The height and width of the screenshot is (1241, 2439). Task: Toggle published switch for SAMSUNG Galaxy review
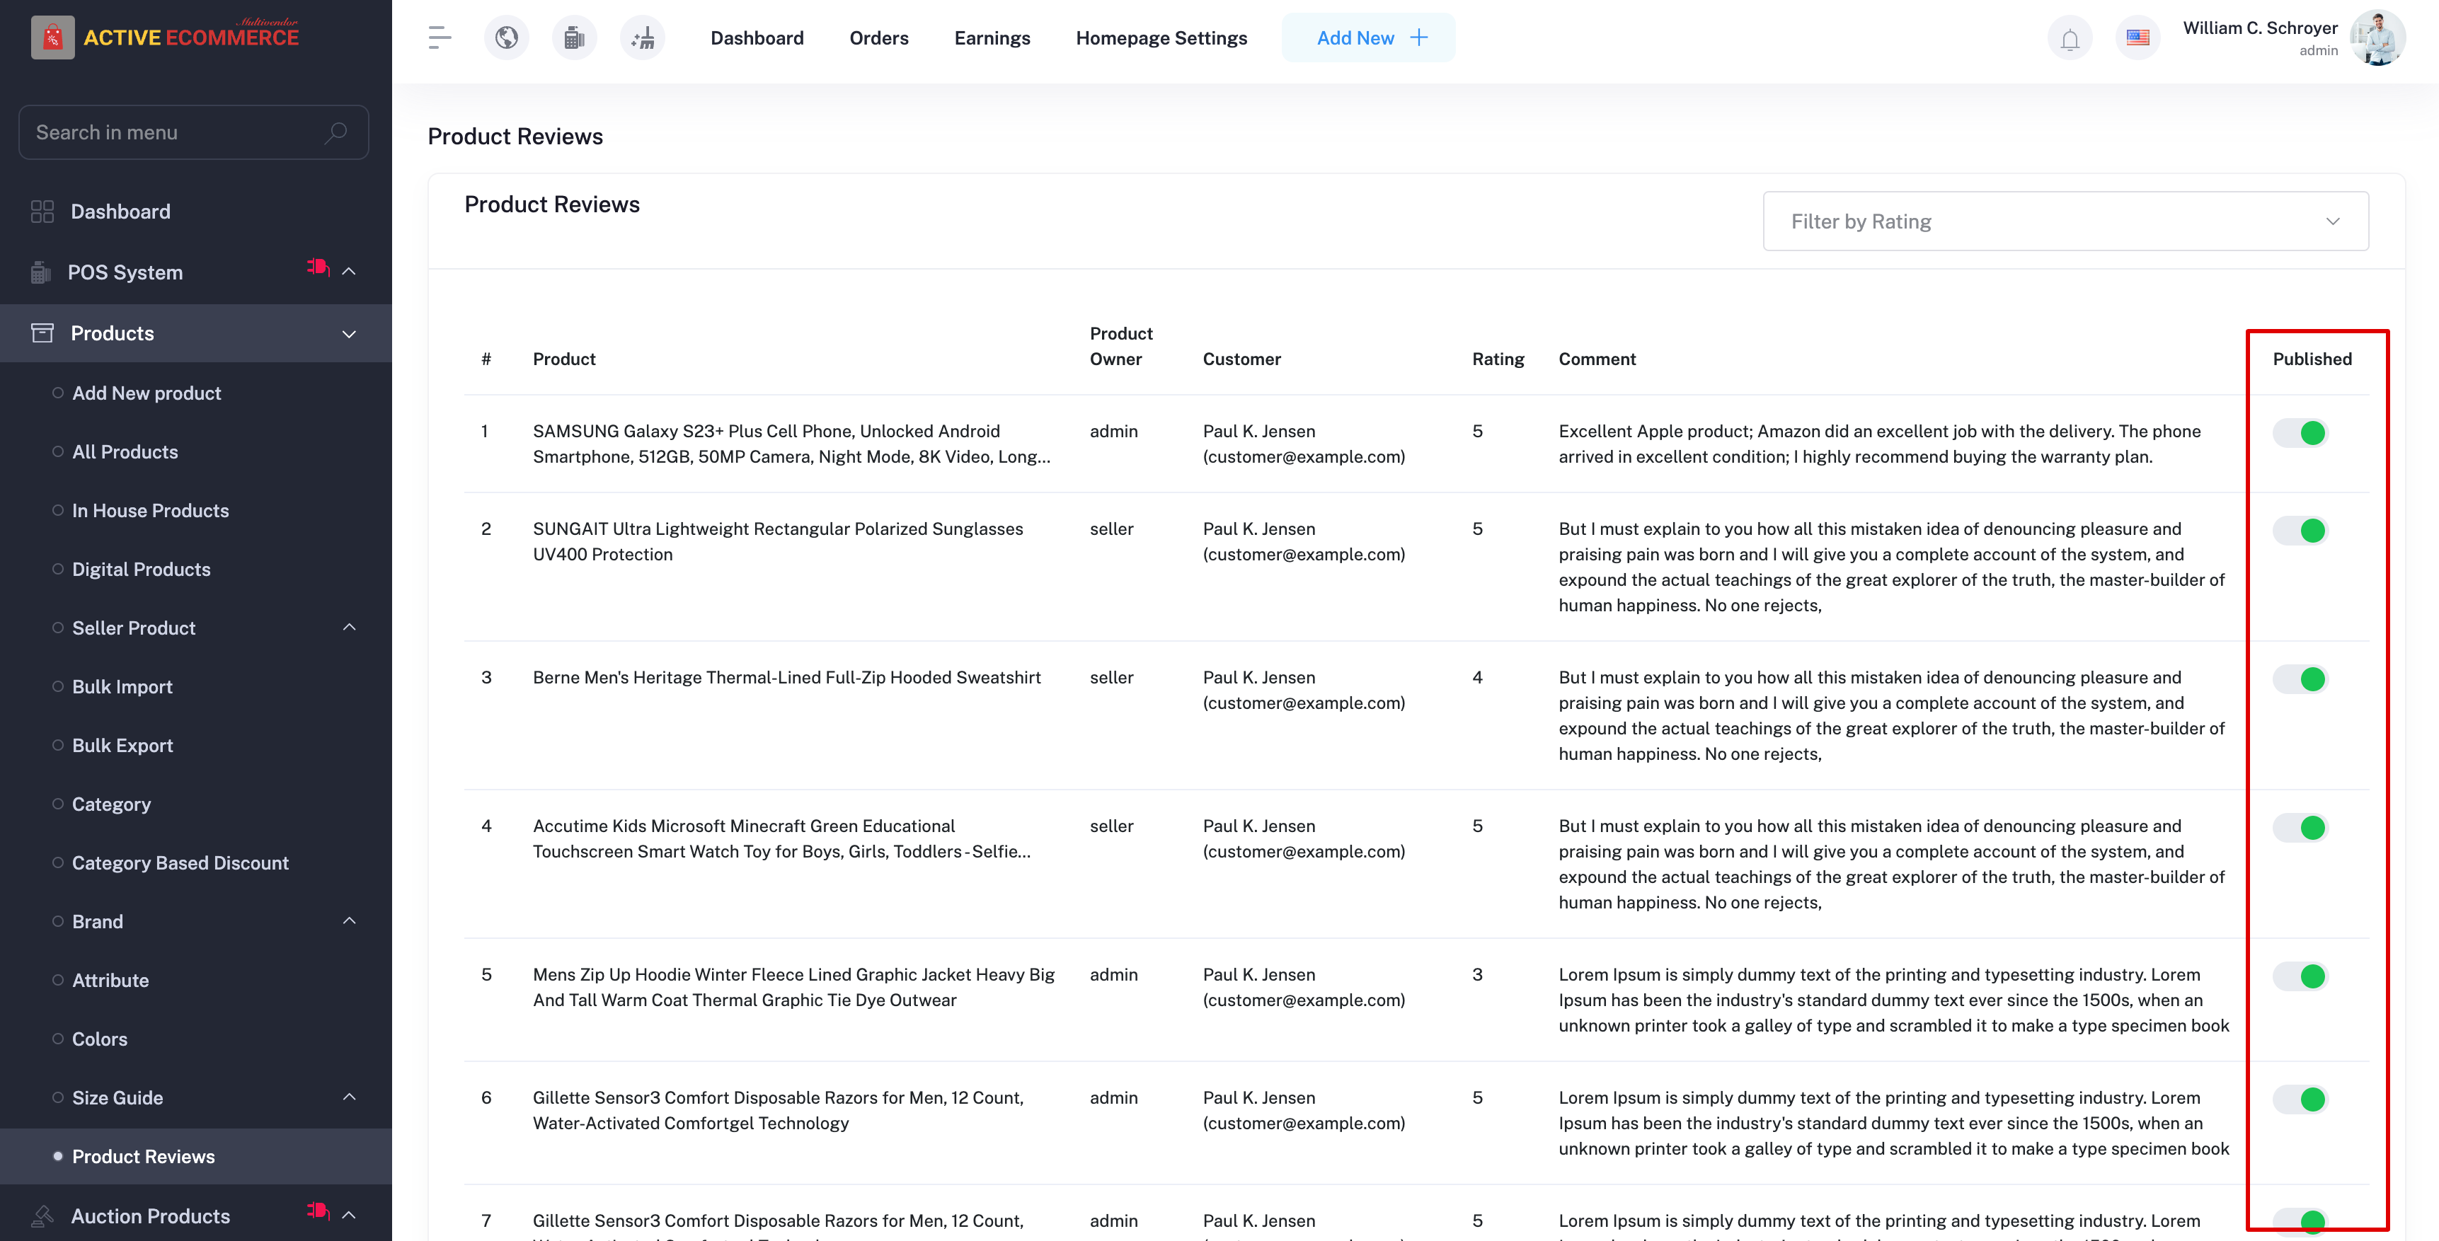[2301, 432]
